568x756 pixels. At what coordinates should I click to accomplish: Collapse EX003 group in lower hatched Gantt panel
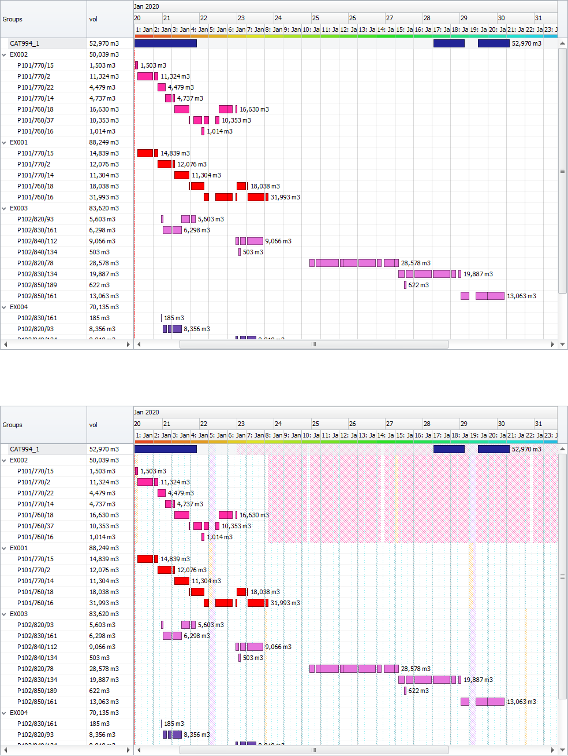point(4,614)
